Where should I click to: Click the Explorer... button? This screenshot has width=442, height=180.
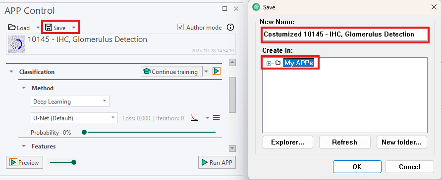coord(288,142)
